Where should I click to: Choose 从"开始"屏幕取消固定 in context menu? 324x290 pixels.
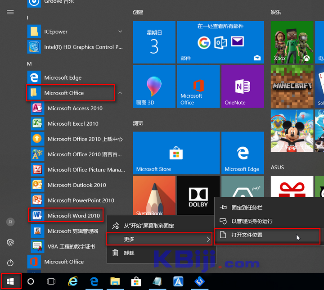(x=160, y=226)
